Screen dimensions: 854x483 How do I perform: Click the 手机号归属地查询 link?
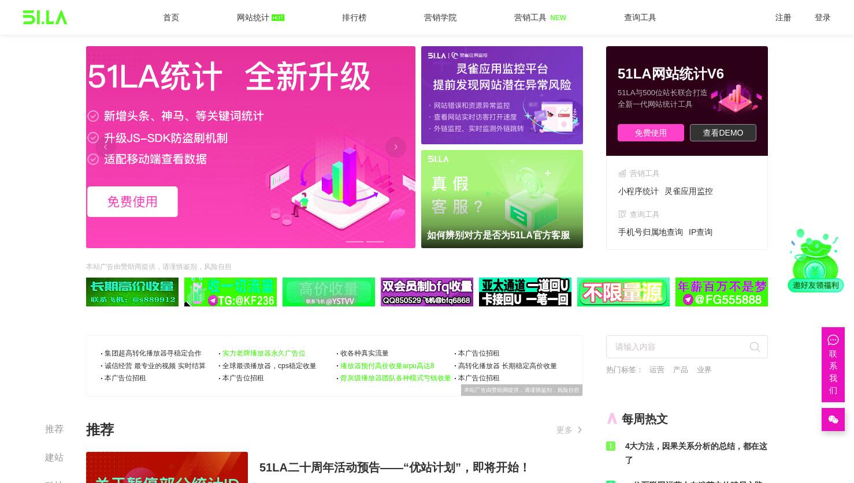point(651,232)
